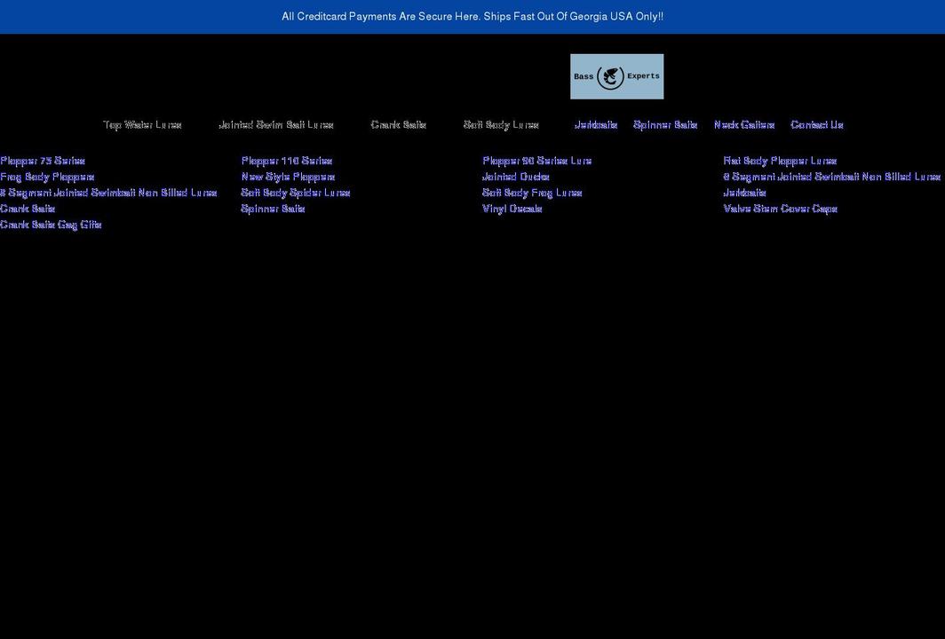Open Spinner Baits in the category list
This screenshot has width=945, height=639.
tap(273, 209)
